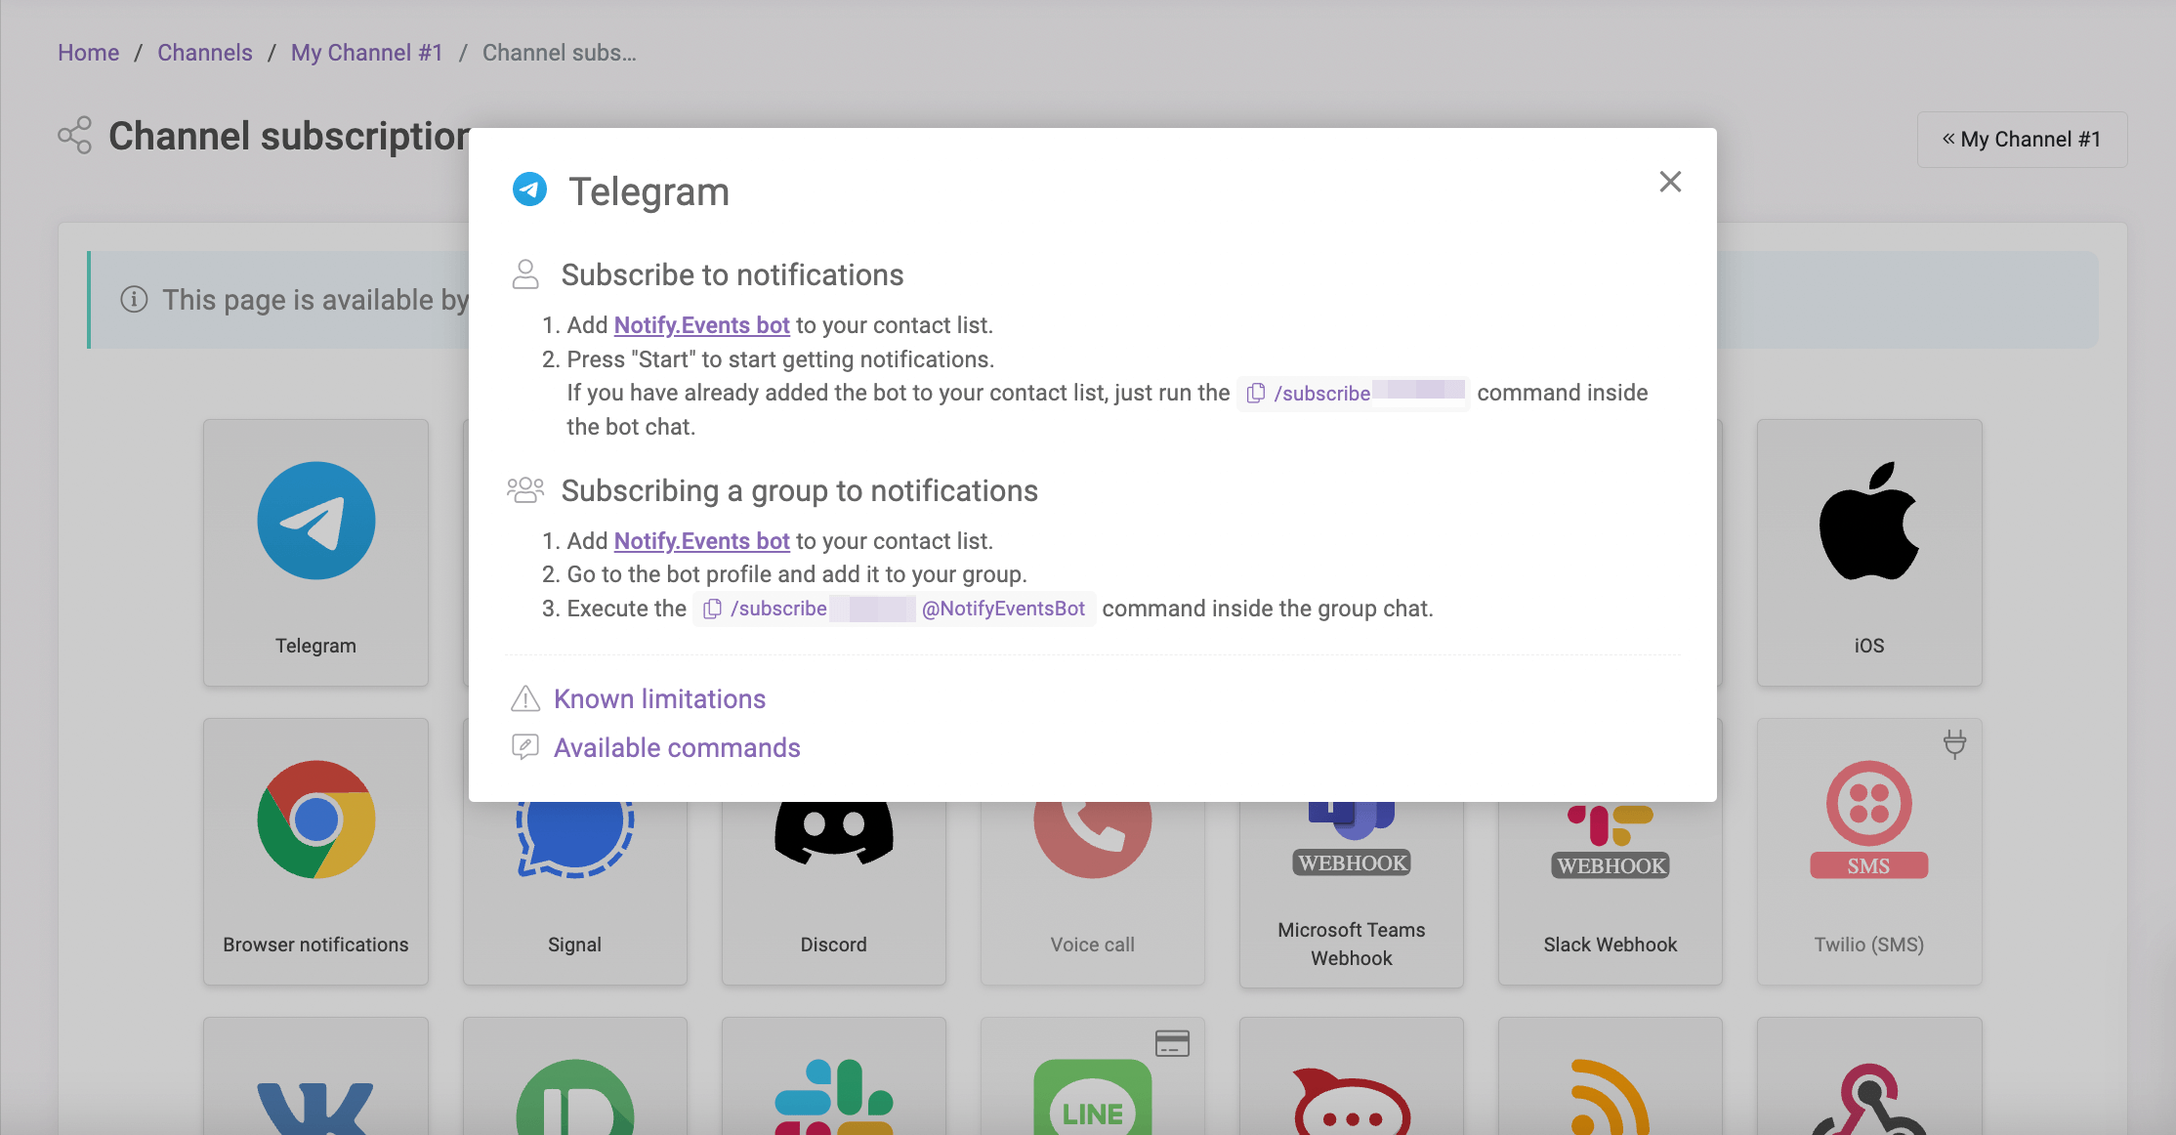2176x1135 pixels.
Task: Click the edit note icon beside Available commands
Action: click(x=525, y=747)
